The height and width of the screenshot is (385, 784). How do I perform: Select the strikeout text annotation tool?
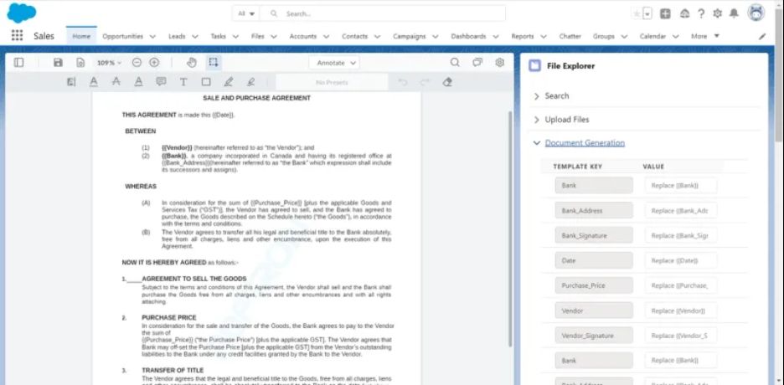pyautogui.click(x=116, y=82)
